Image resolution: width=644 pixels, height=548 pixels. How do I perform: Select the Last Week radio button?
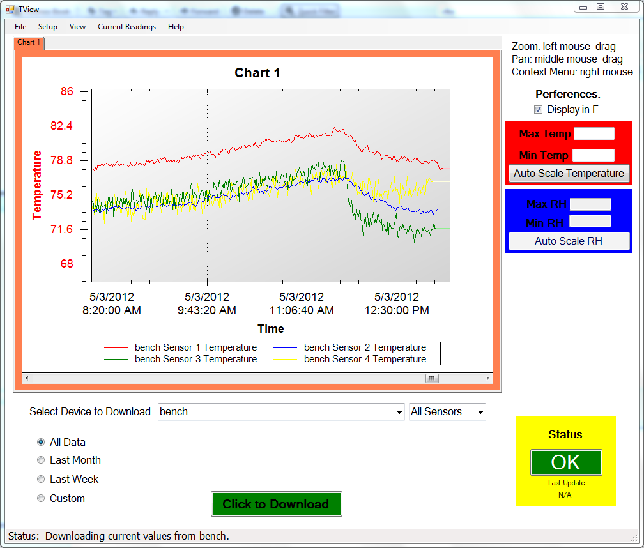41,479
